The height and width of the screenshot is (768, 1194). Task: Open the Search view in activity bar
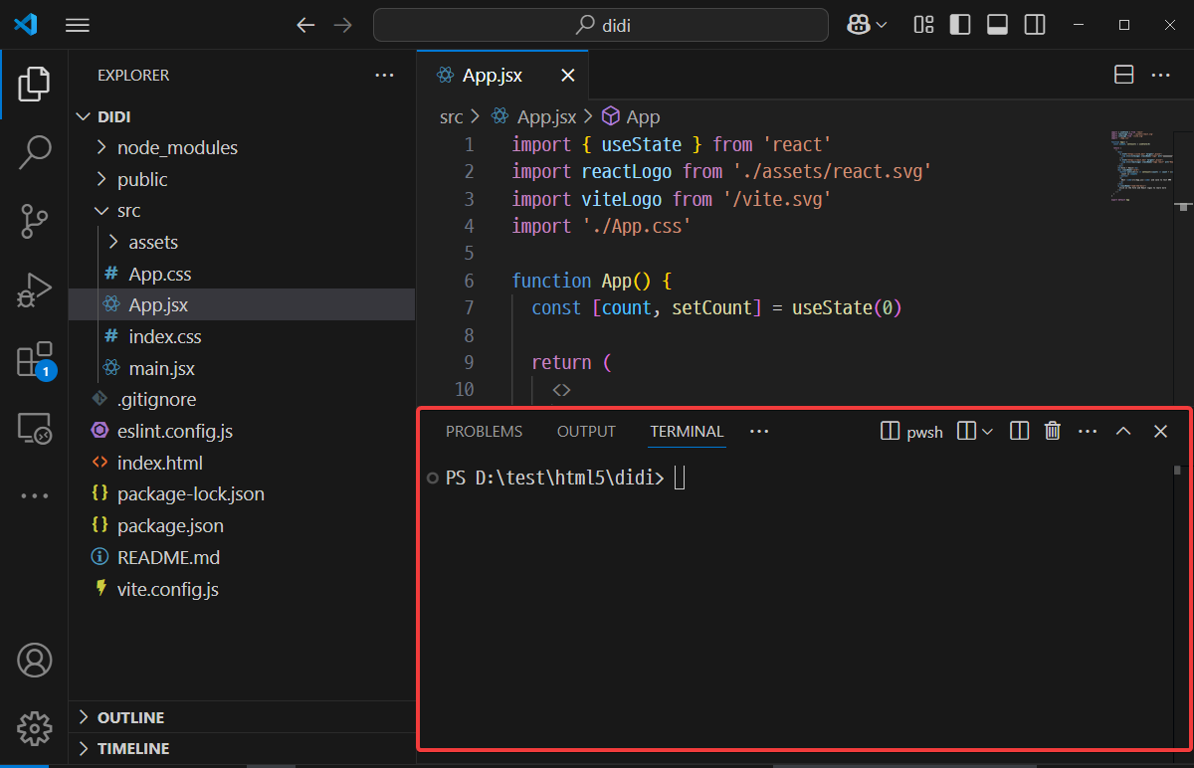34,151
